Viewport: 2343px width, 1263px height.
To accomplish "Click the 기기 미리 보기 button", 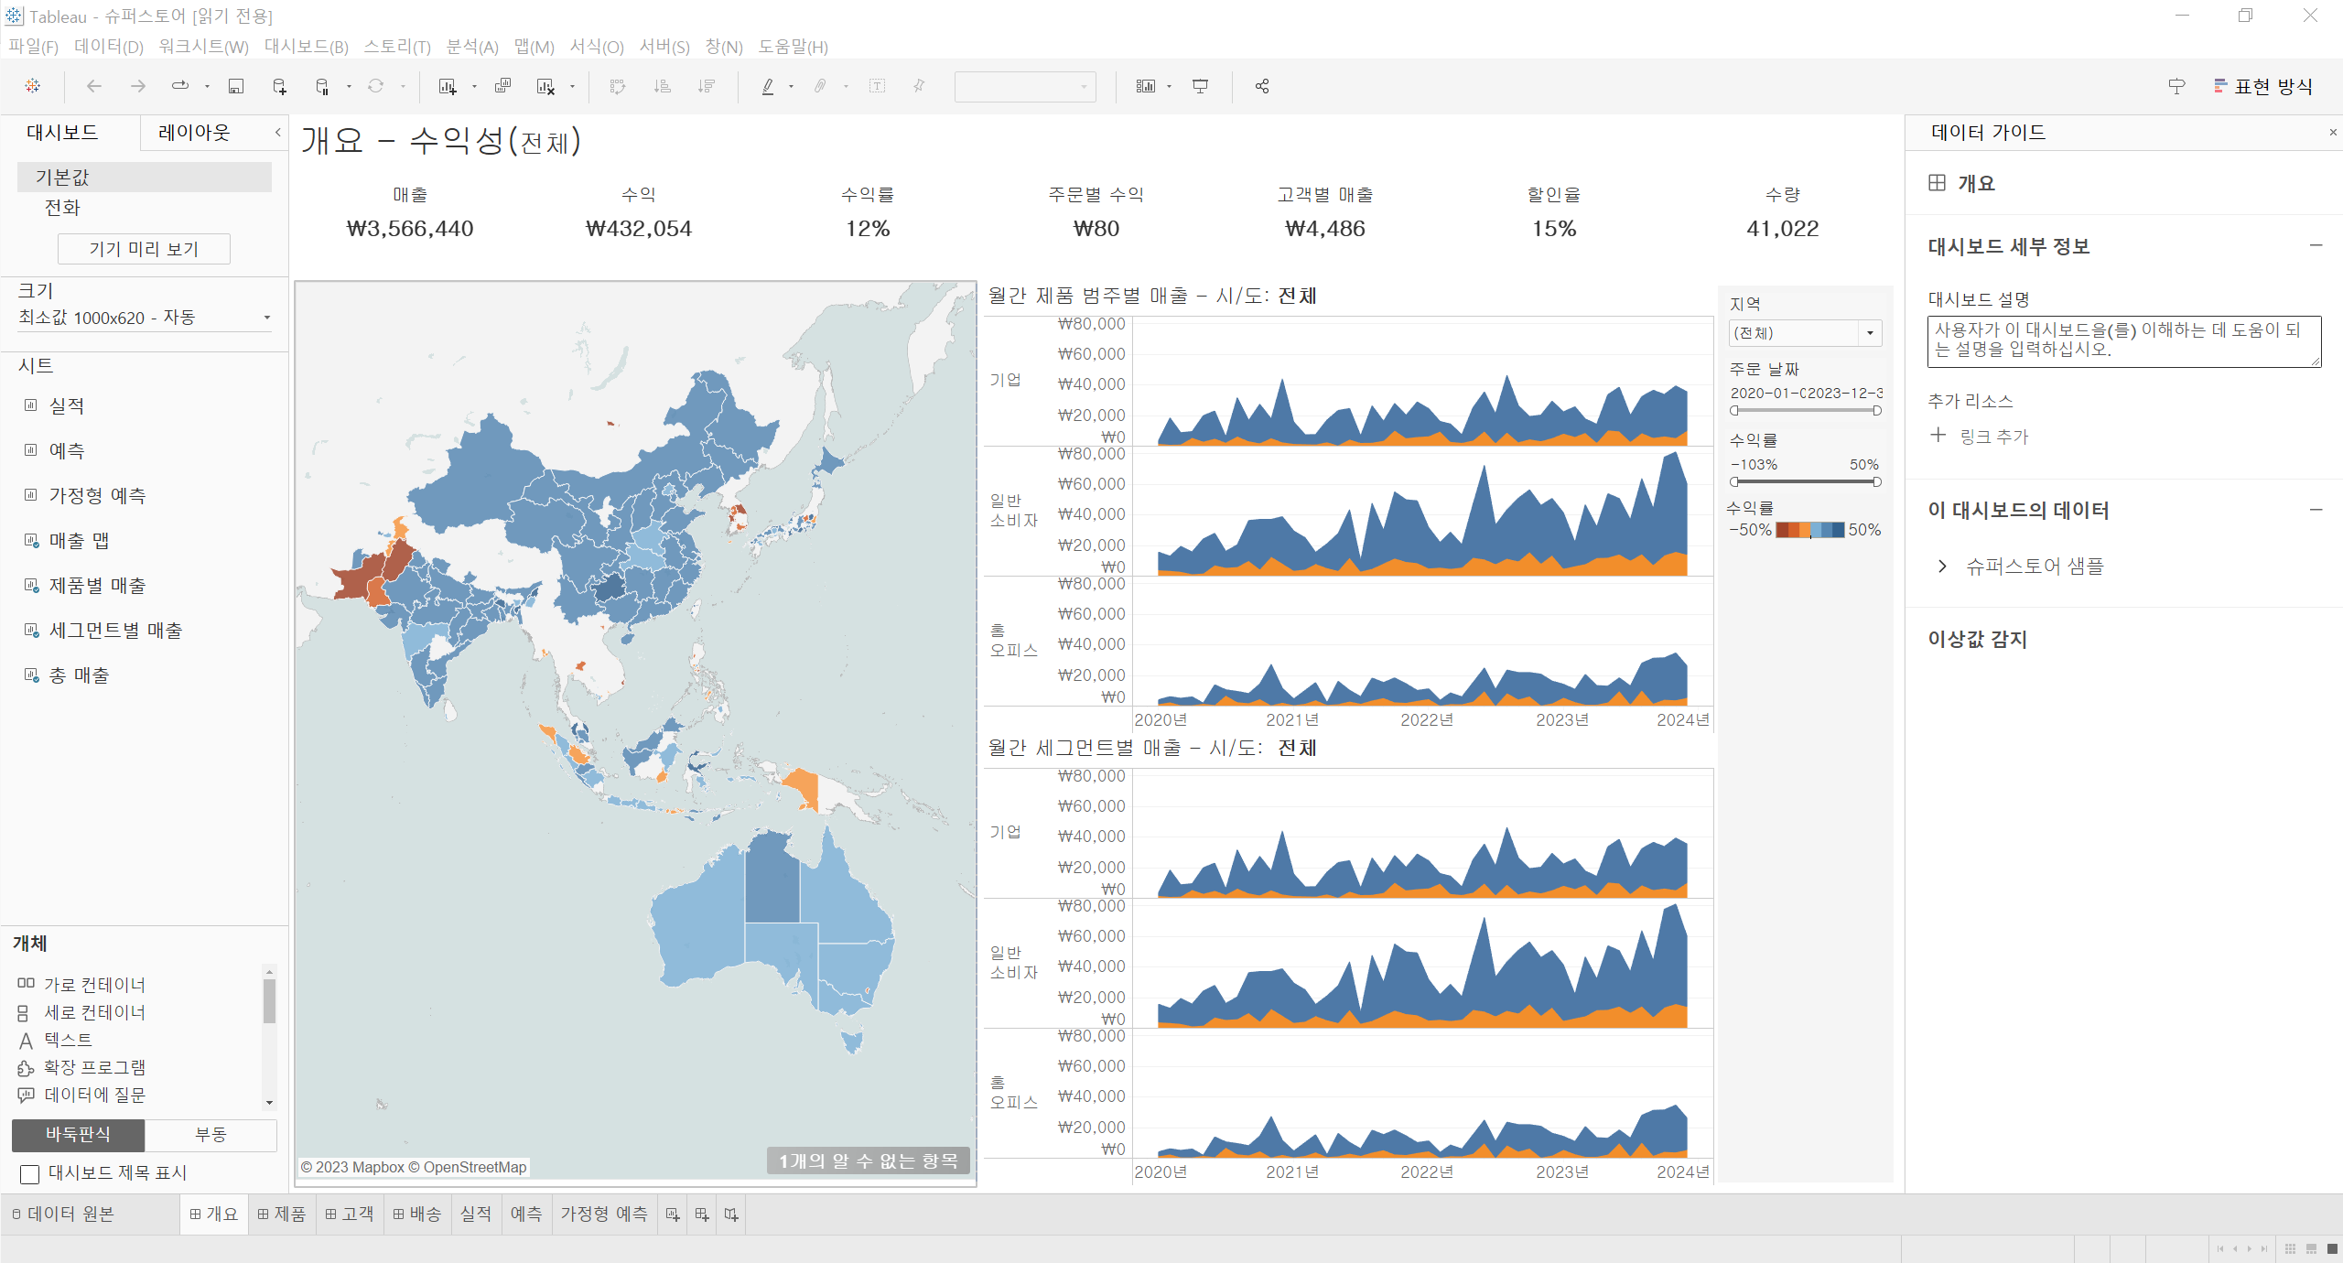I will click(144, 249).
